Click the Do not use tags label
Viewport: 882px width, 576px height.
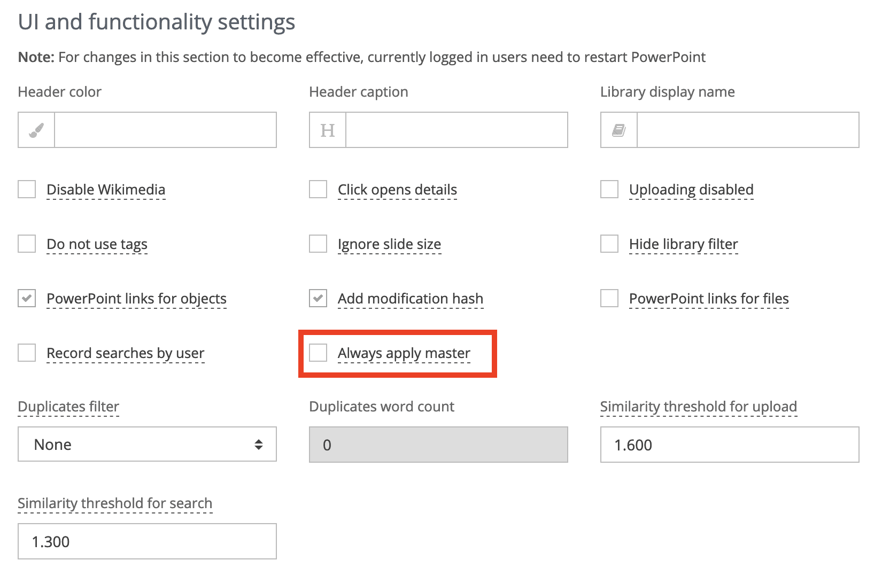pyautogui.click(x=97, y=244)
